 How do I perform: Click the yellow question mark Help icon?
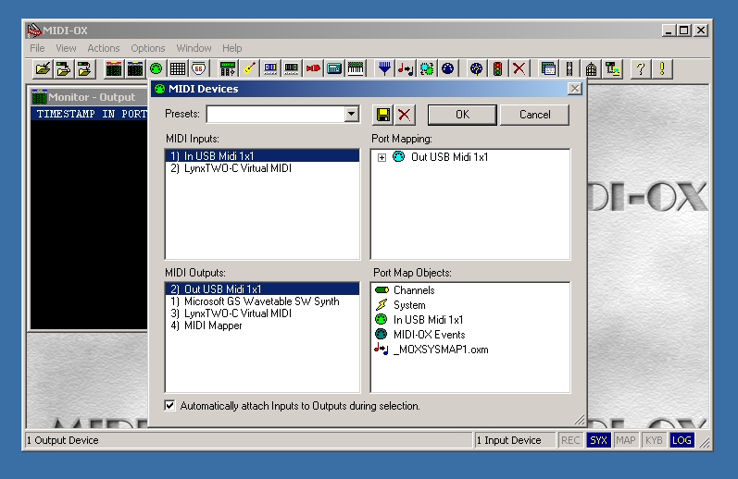click(x=640, y=69)
